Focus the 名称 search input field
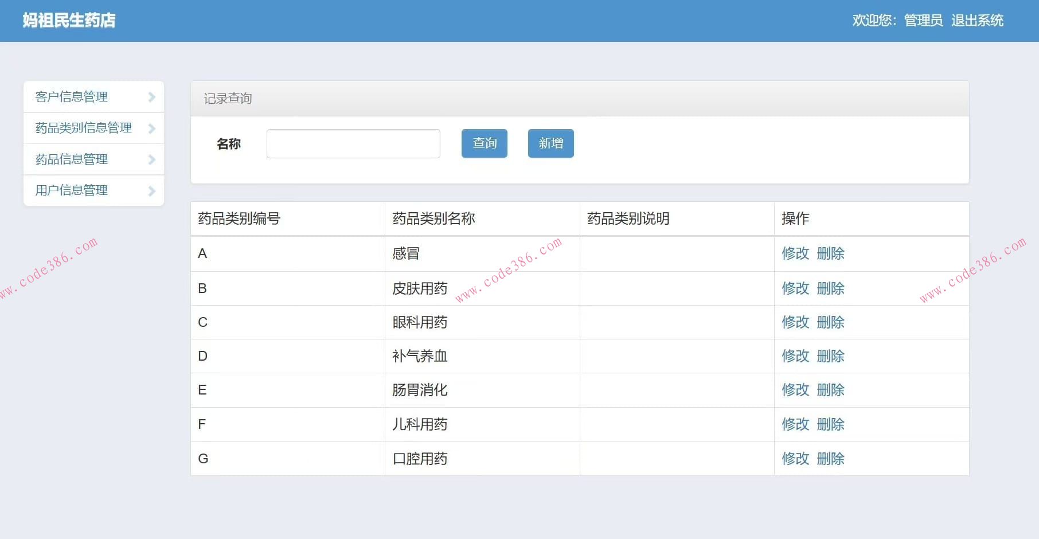Viewport: 1039px width, 539px height. (353, 143)
